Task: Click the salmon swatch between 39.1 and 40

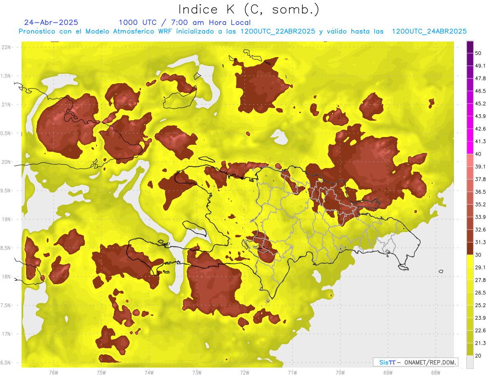Action: coord(470,160)
